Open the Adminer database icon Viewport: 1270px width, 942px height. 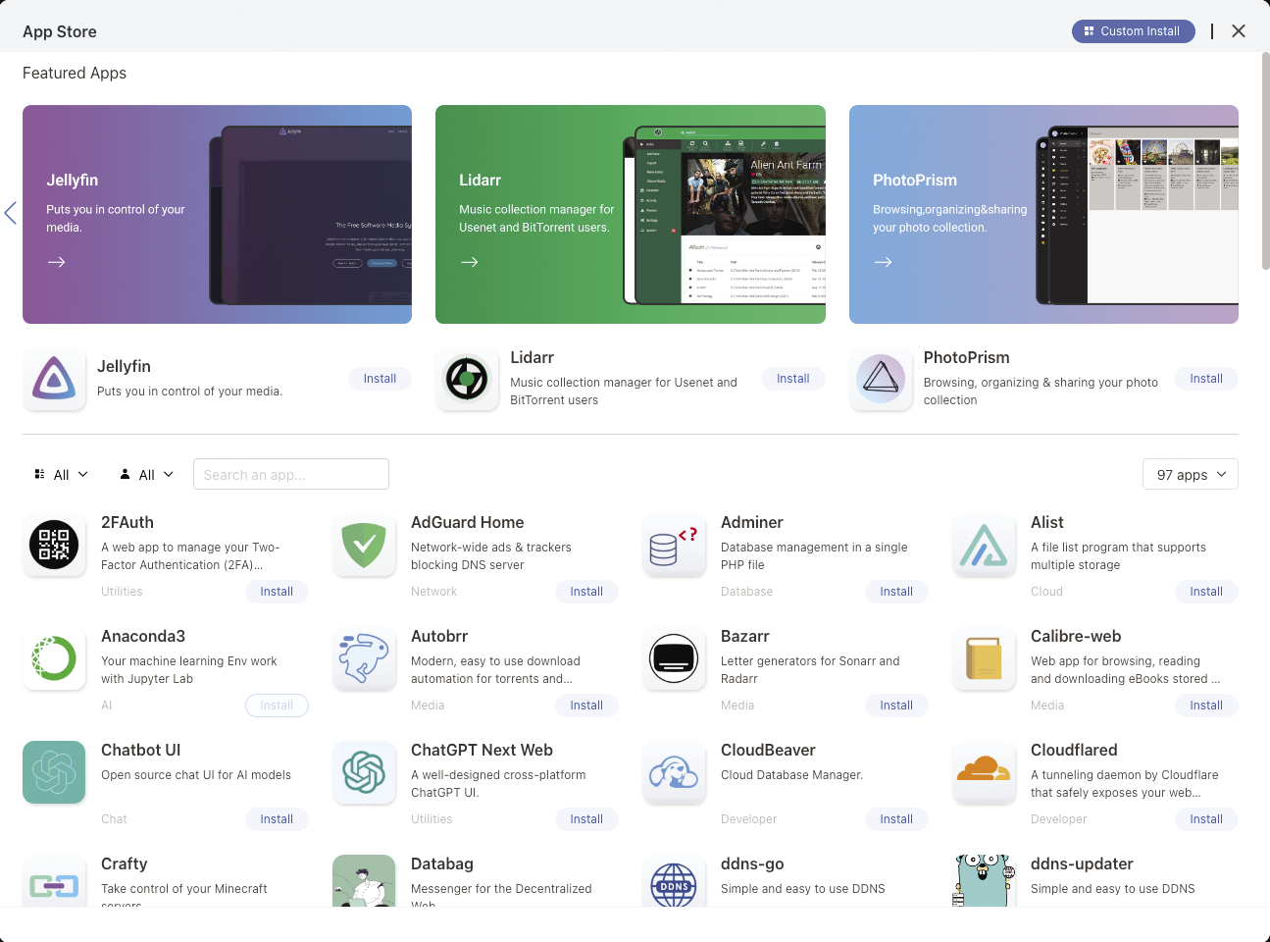[674, 545]
